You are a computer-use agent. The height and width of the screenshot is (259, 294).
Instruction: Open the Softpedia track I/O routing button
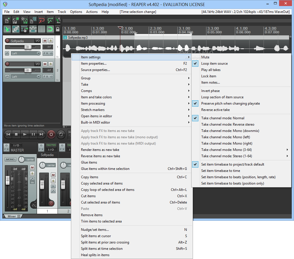38,41
